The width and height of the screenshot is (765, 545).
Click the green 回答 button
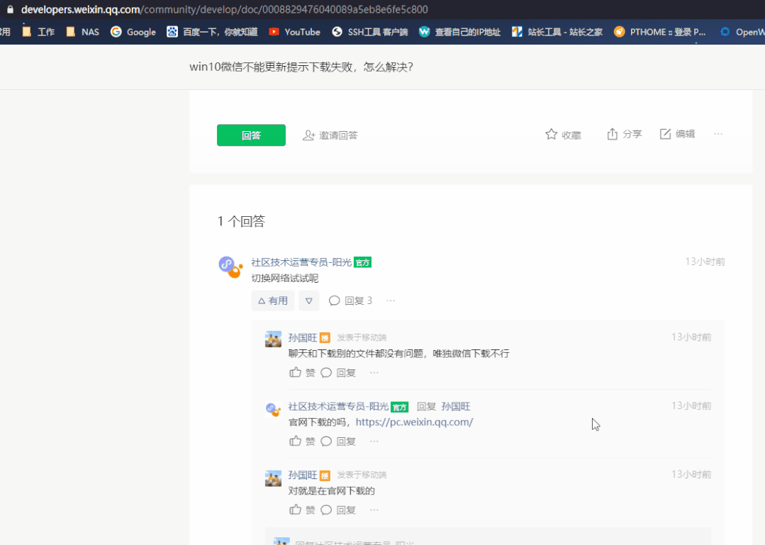[x=251, y=135]
